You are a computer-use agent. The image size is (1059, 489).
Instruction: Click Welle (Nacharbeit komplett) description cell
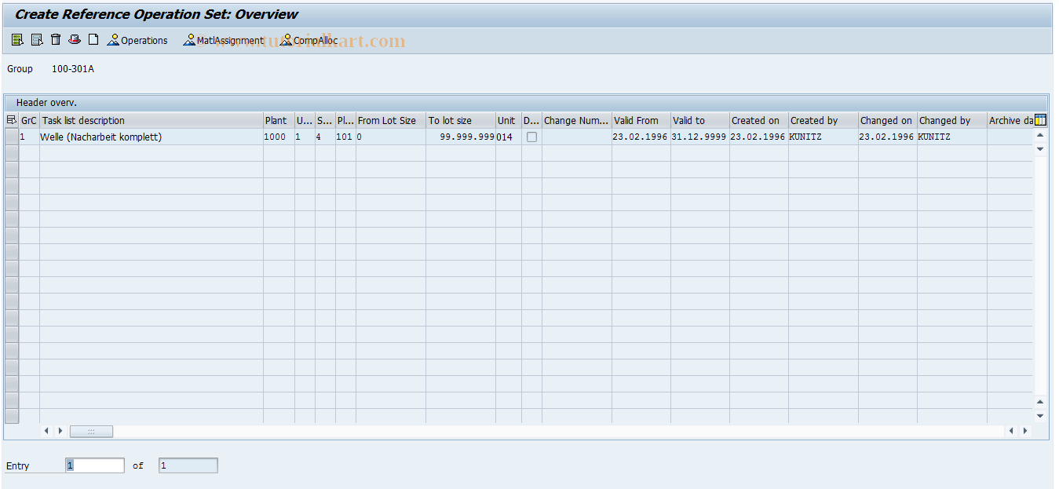[152, 137]
